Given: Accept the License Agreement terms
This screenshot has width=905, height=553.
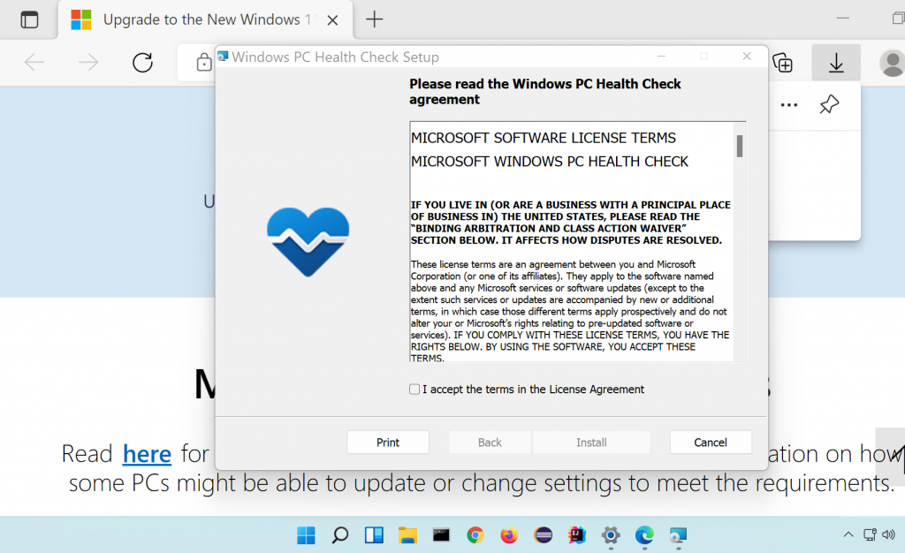Looking at the screenshot, I should tap(414, 389).
